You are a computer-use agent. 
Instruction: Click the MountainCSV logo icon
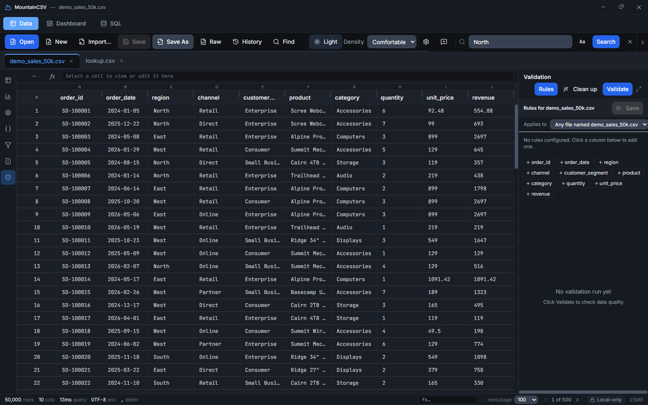pos(8,7)
